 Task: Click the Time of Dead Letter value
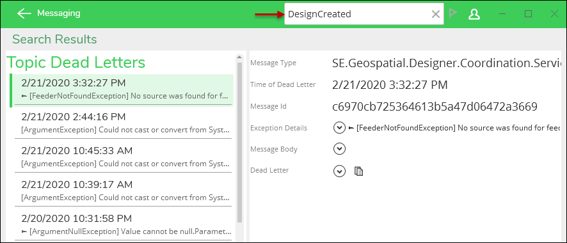[x=390, y=85]
